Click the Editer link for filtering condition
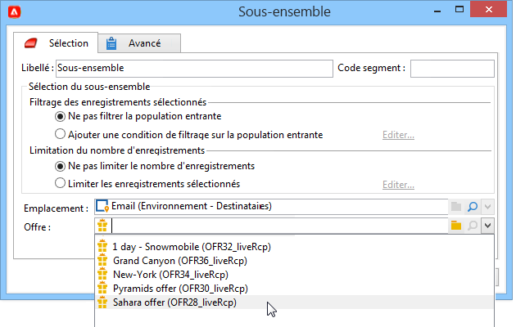This screenshot has height=327, width=516. [398, 135]
